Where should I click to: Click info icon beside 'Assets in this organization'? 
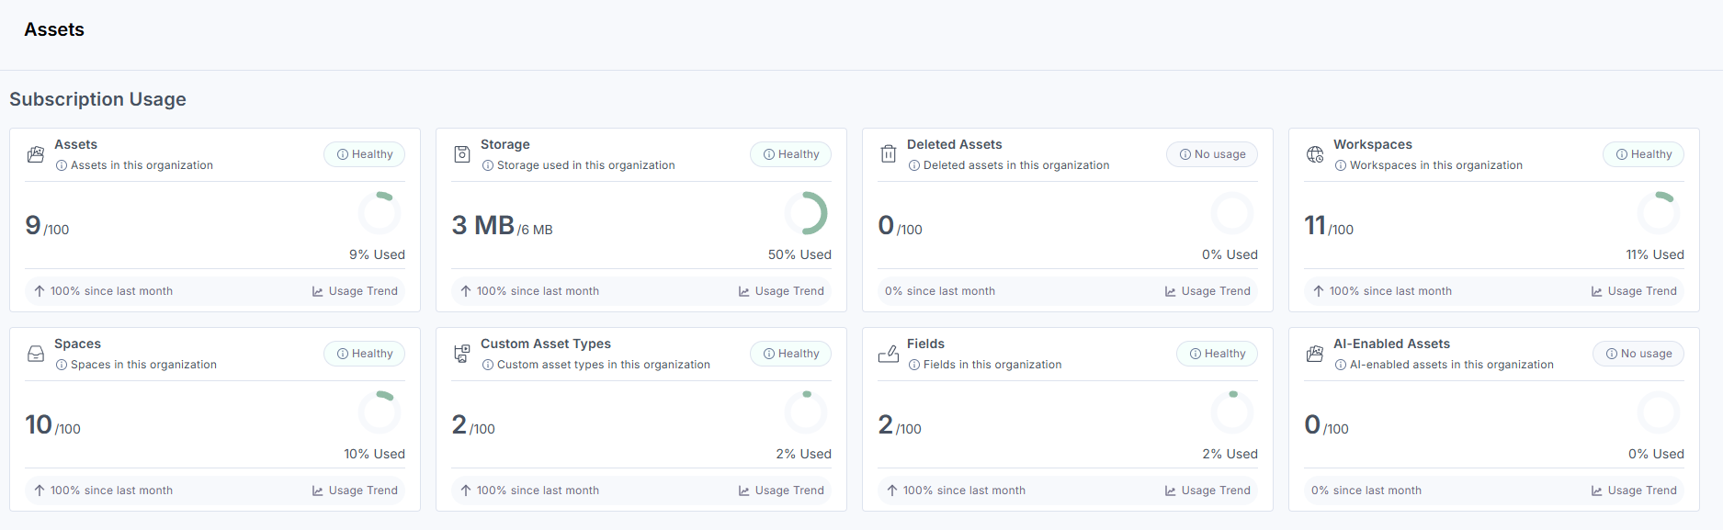pyautogui.click(x=62, y=165)
